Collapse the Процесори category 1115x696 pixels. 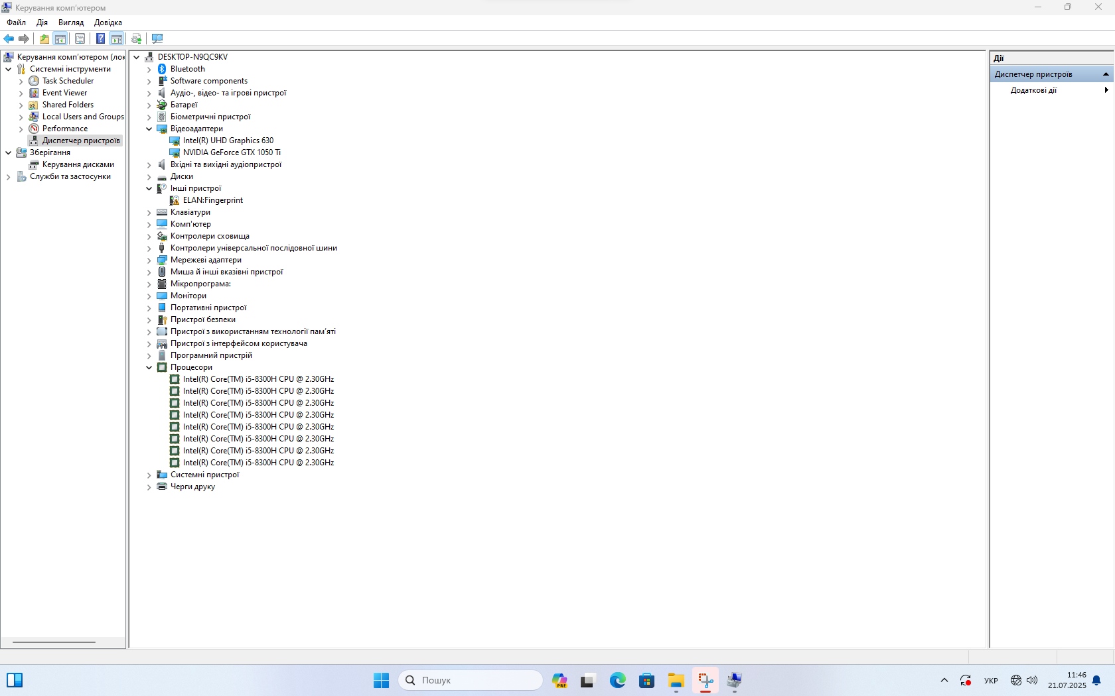coord(149,367)
